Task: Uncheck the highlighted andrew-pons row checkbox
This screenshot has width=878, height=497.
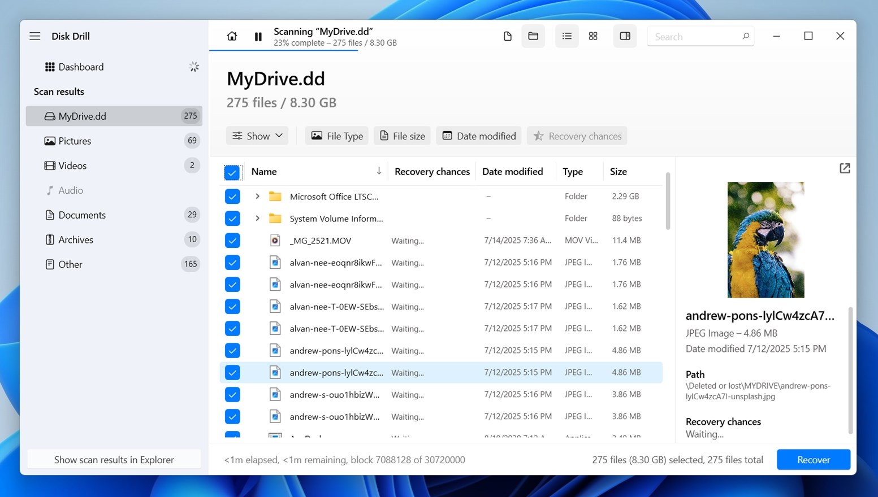Action: tap(232, 373)
